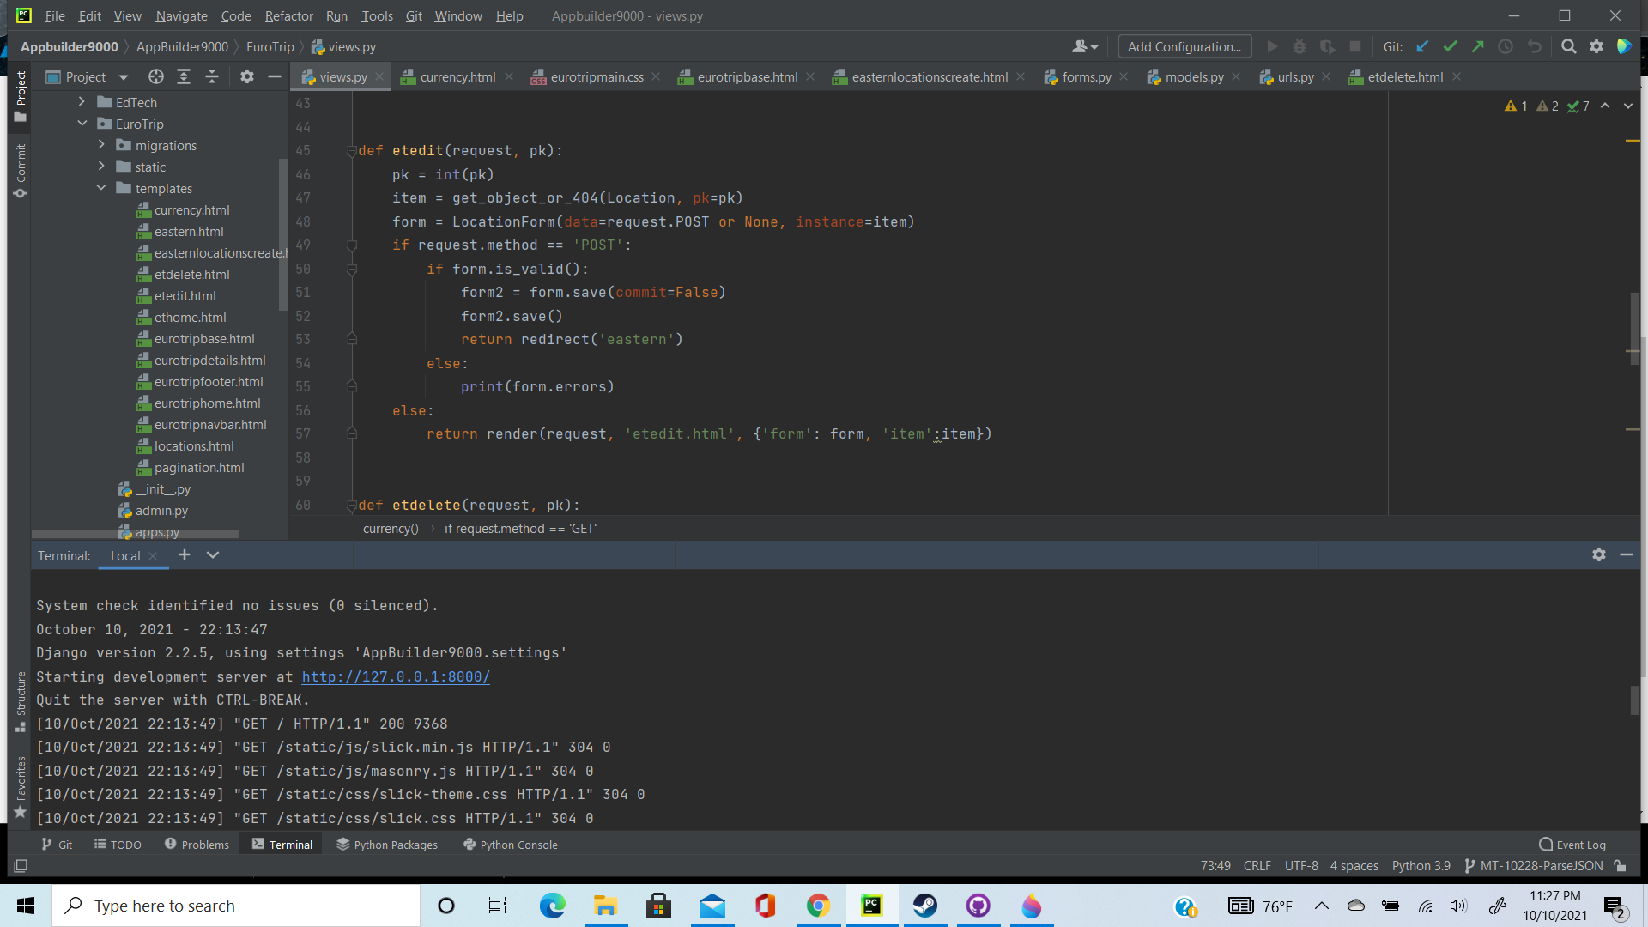Open JetBrains Space colorful icon

point(1624,47)
